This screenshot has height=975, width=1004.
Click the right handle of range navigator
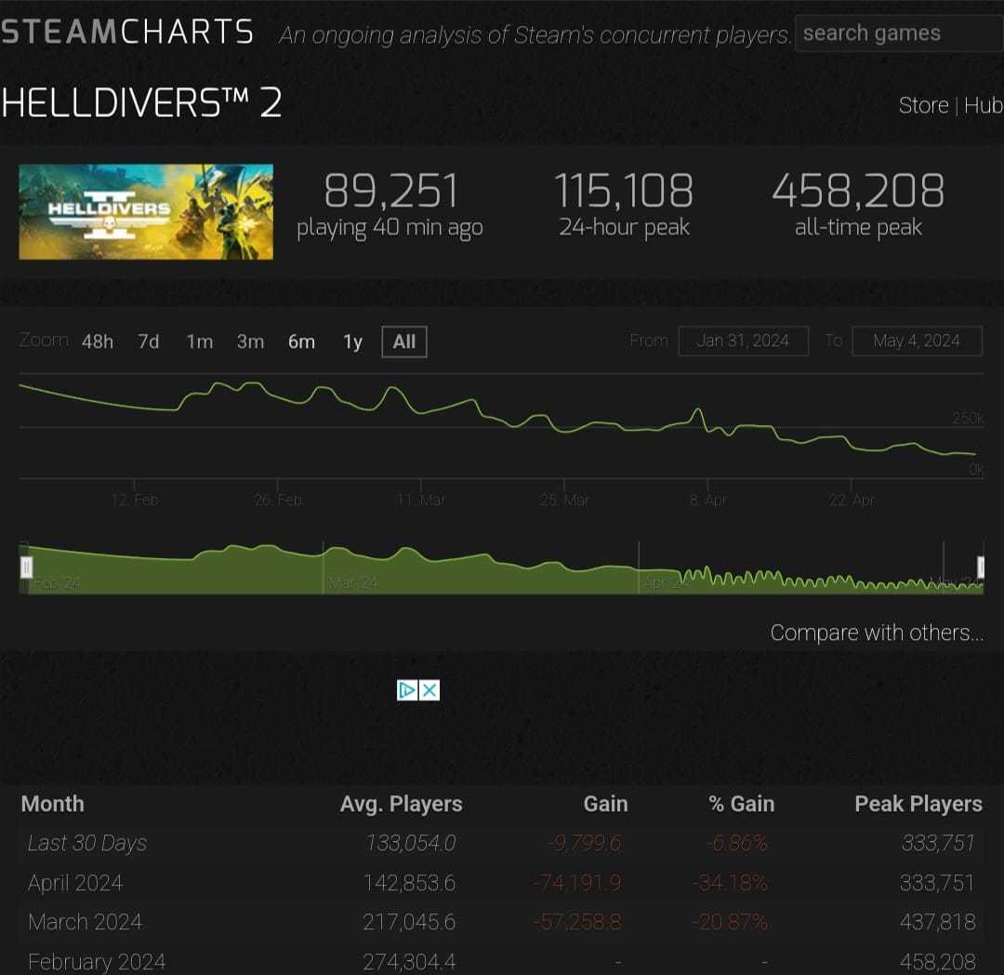point(981,567)
